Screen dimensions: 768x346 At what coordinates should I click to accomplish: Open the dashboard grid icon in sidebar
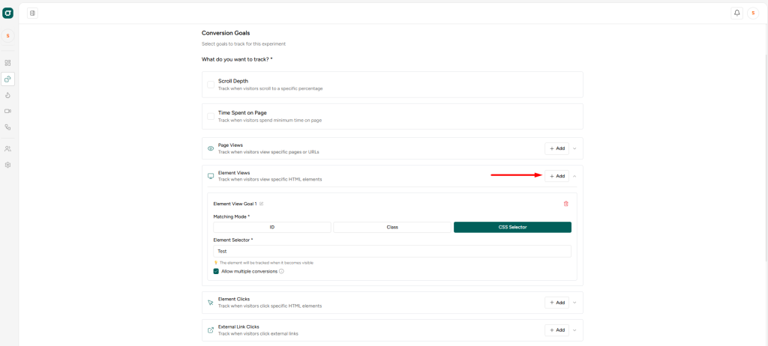coord(7,63)
